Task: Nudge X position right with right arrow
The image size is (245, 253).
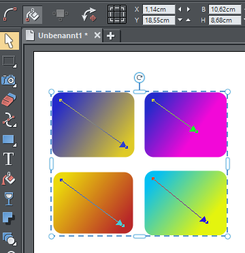Action: (189, 10)
